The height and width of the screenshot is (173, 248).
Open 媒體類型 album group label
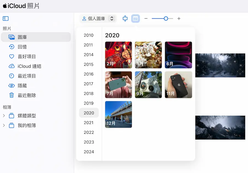point(27,116)
